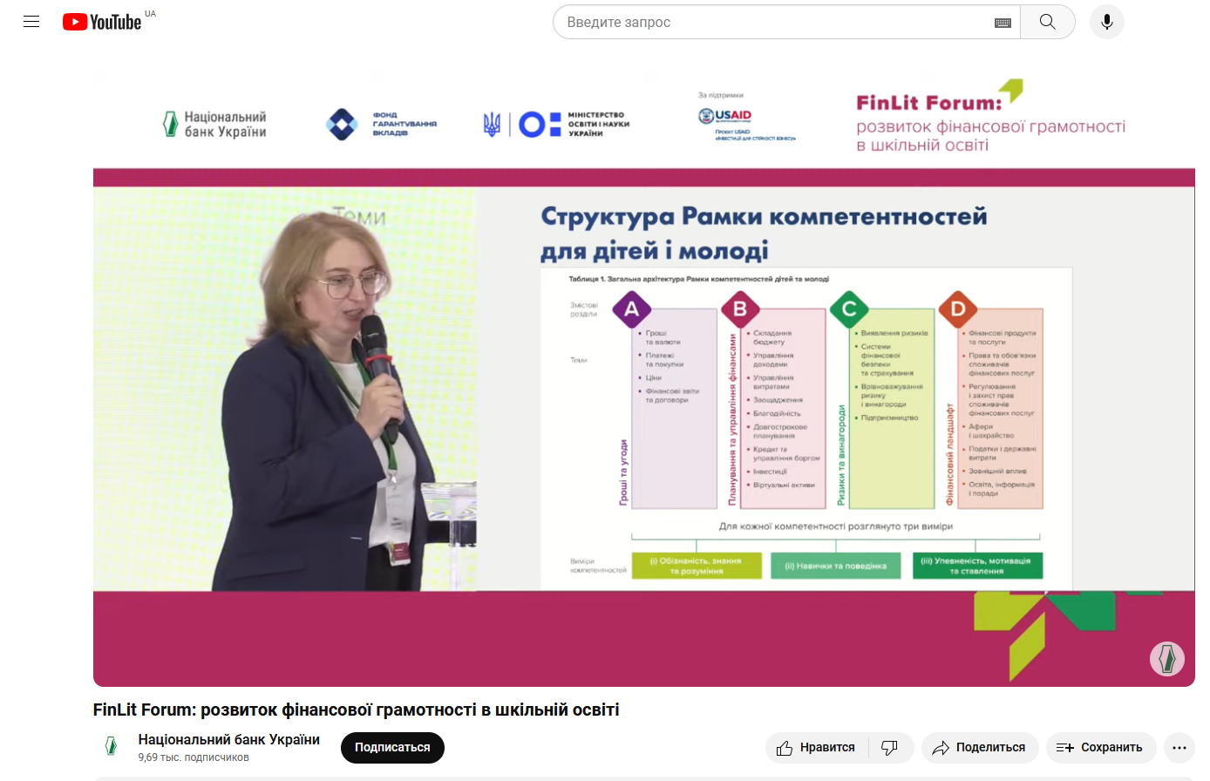Start voice search with microphone icon
1210x781 pixels.
pyautogui.click(x=1107, y=22)
